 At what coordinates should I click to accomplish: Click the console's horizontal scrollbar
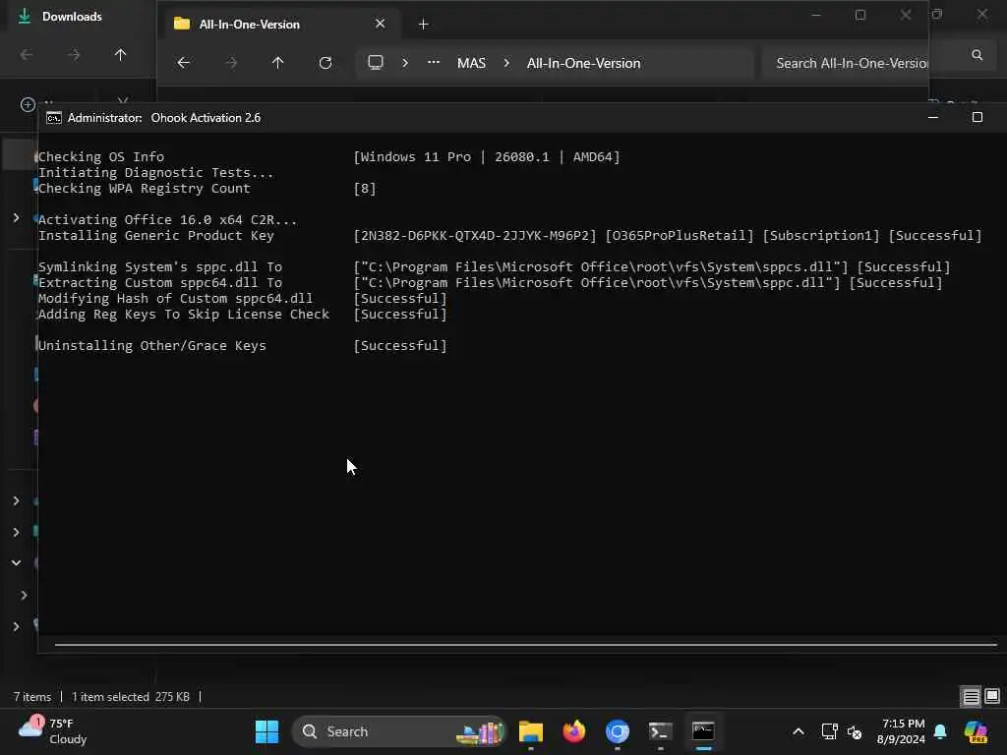[526, 644]
